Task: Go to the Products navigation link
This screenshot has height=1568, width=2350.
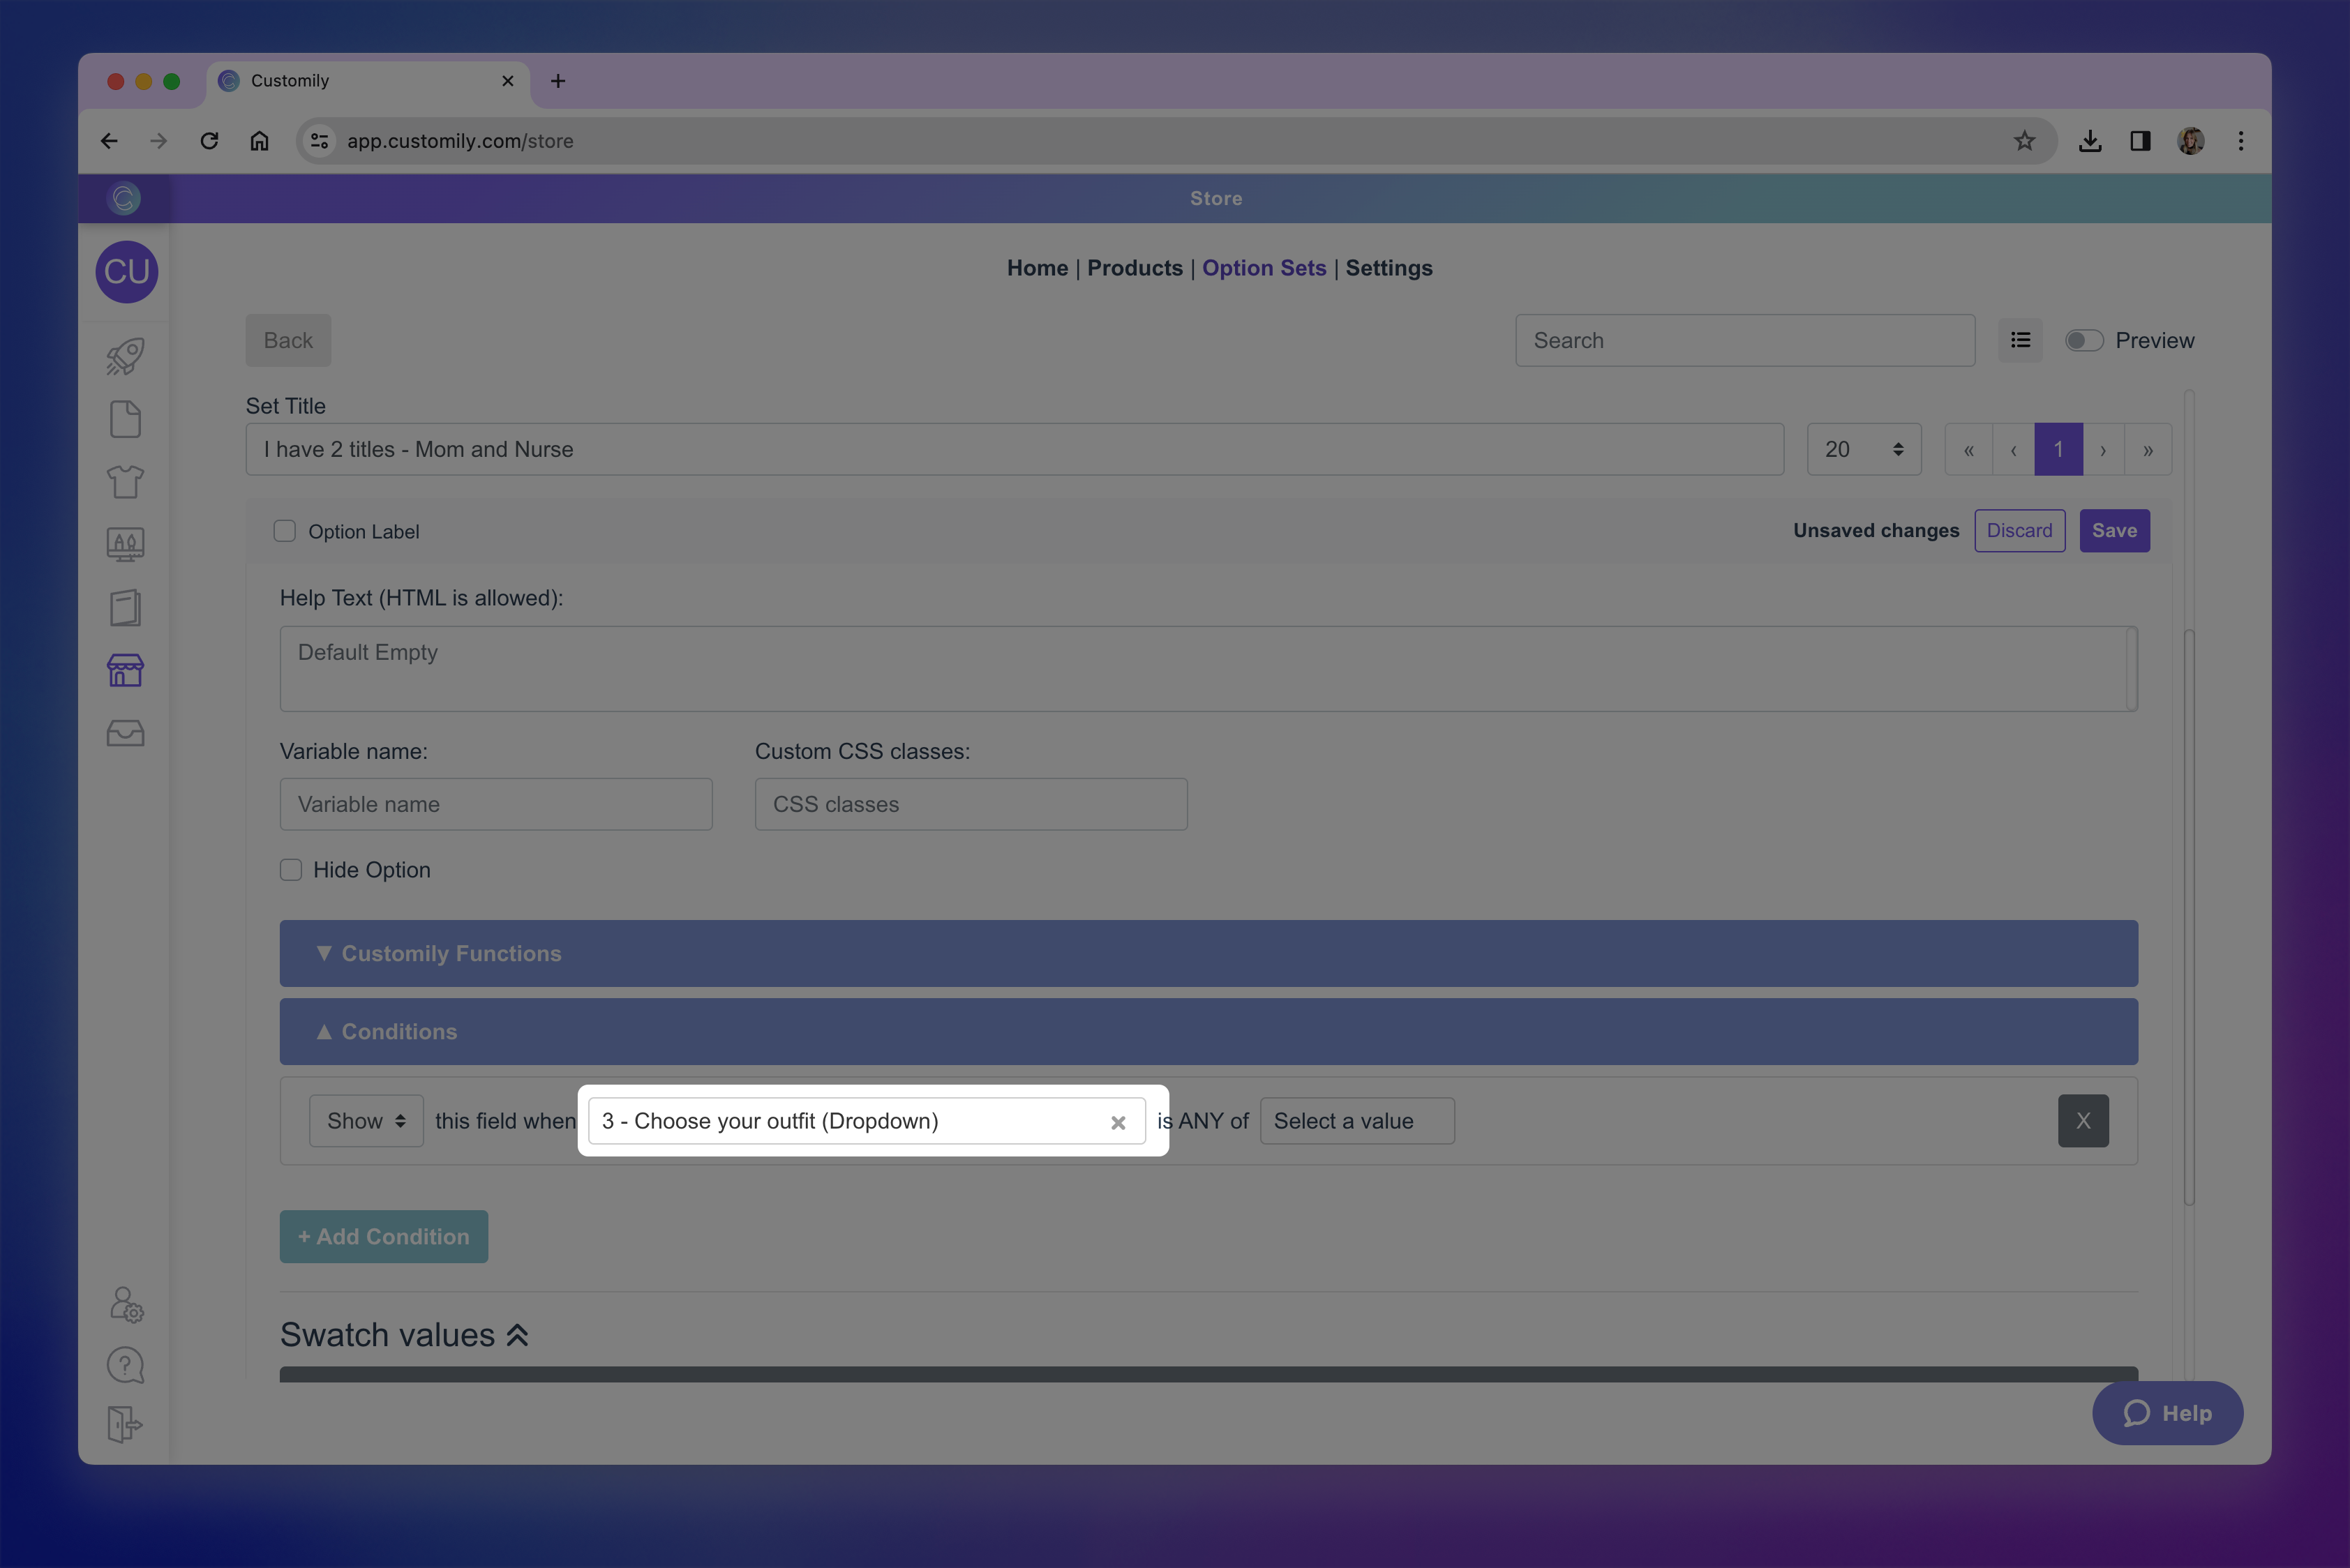Action: tap(1135, 268)
